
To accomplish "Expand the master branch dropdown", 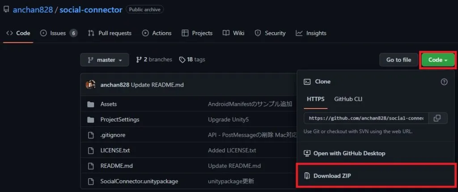I will pos(105,60).
